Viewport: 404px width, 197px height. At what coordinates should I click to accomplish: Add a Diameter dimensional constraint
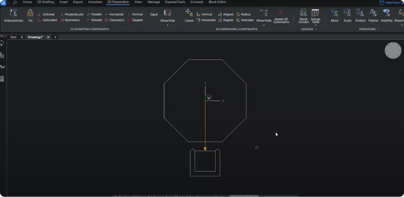[245, 20]
